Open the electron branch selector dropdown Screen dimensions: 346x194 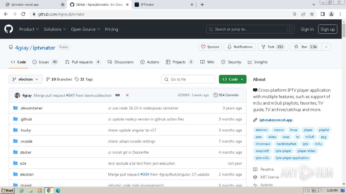26,79
